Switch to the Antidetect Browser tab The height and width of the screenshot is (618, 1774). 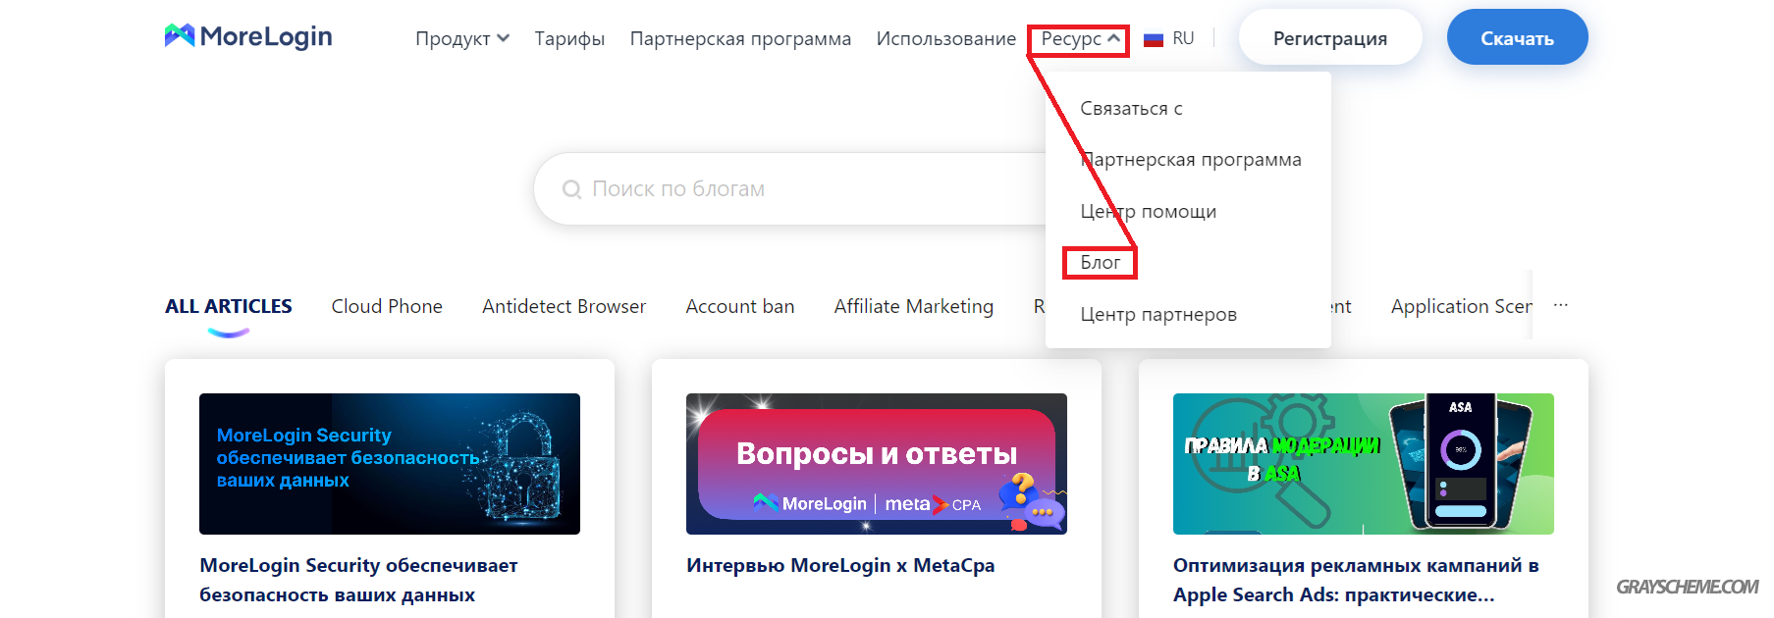click(564, 306)
